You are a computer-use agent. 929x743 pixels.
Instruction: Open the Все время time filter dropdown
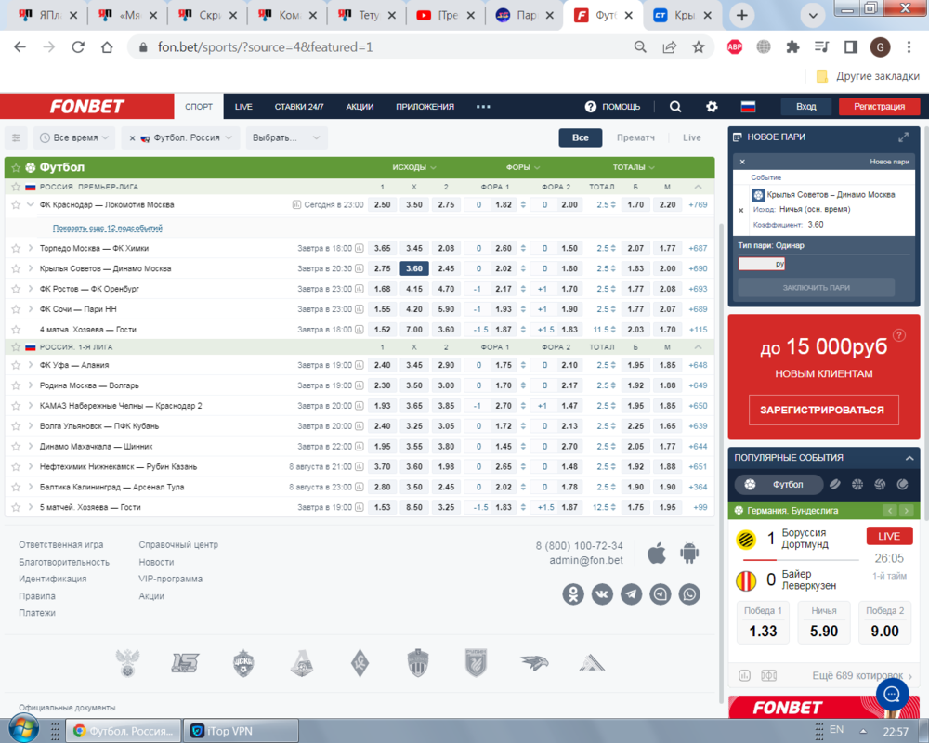click(74, 137)
